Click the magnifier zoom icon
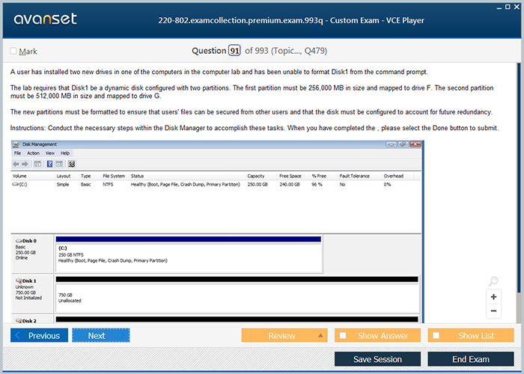This screenshot has width=524, height=374. point(493,281)
